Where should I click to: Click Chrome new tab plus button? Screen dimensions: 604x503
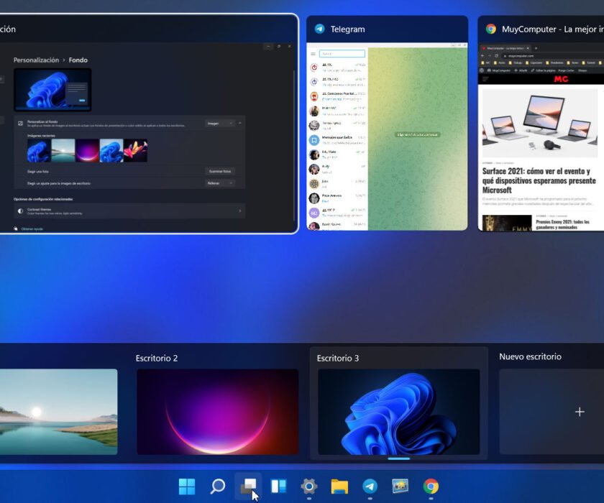[536, 48]
